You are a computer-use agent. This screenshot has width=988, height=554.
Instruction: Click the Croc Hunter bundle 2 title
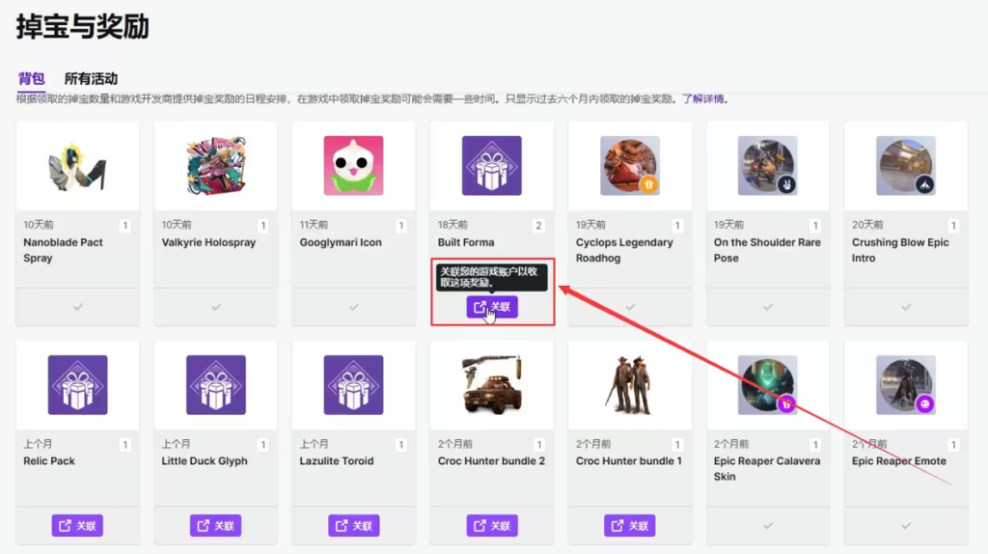491,460
